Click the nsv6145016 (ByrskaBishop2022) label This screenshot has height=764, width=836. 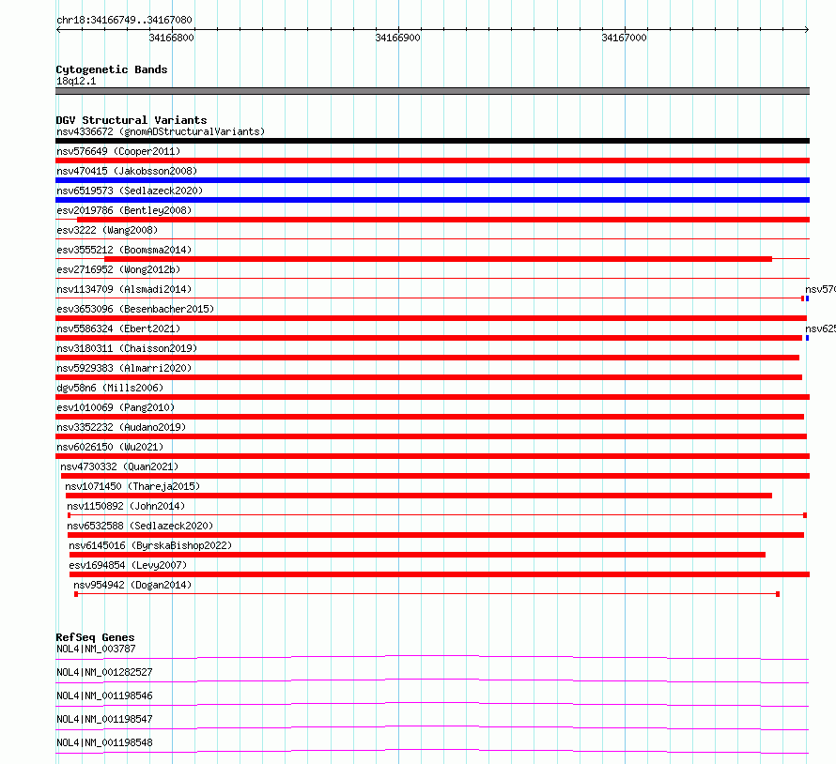(x=150, y=545)
